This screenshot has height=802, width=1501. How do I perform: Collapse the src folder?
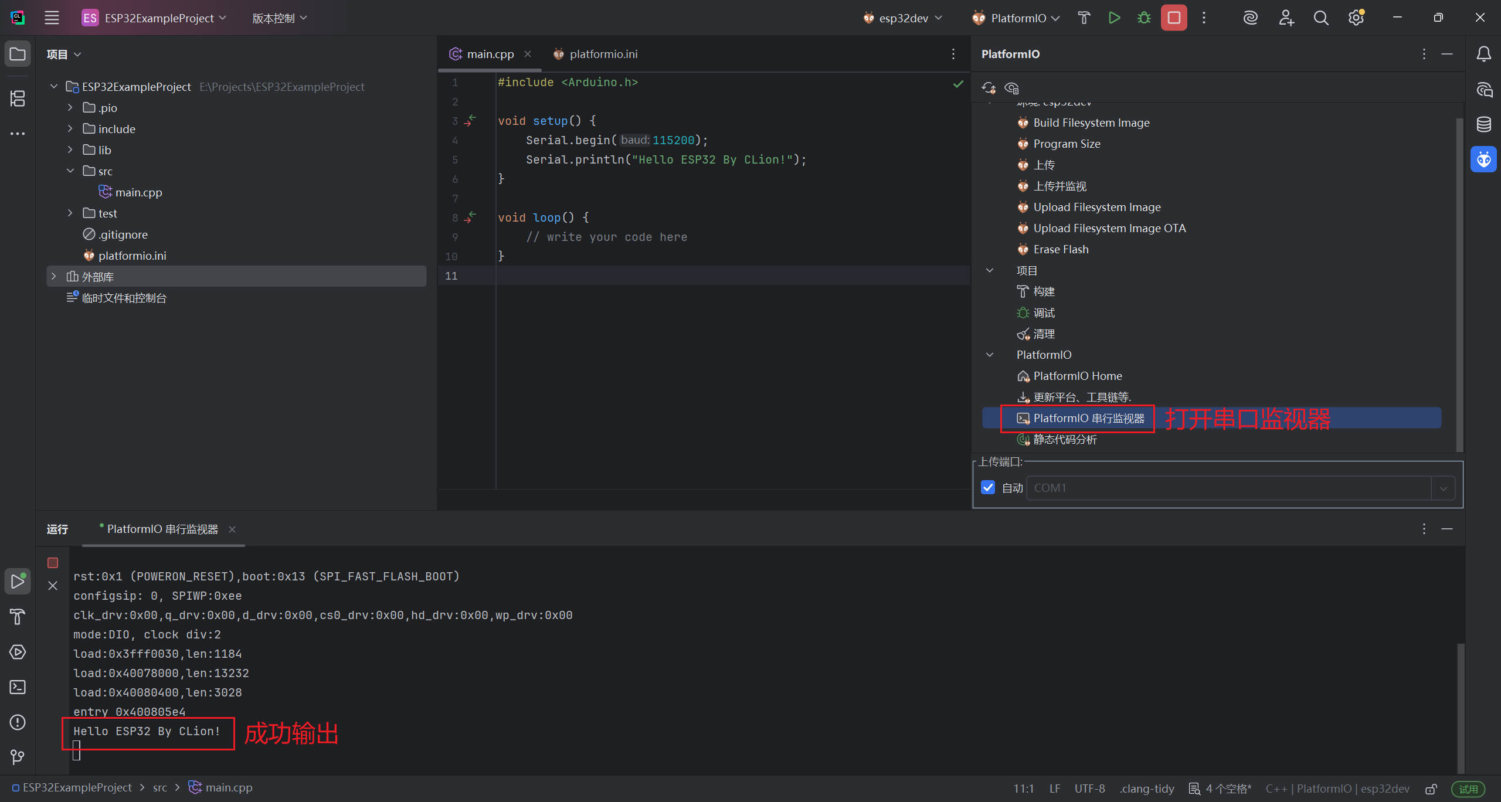(70, 171)
